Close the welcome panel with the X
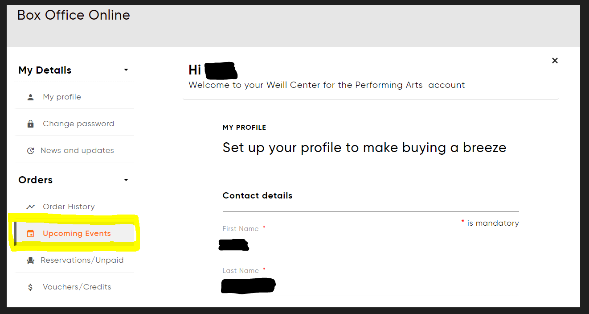589x314 pixels. [x=555, y=61]
